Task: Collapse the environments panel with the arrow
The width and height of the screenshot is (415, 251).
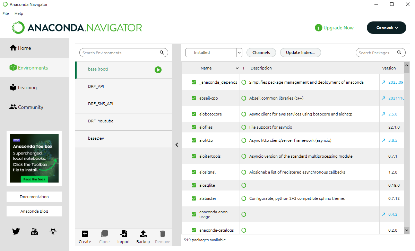Action: (177, 145)
